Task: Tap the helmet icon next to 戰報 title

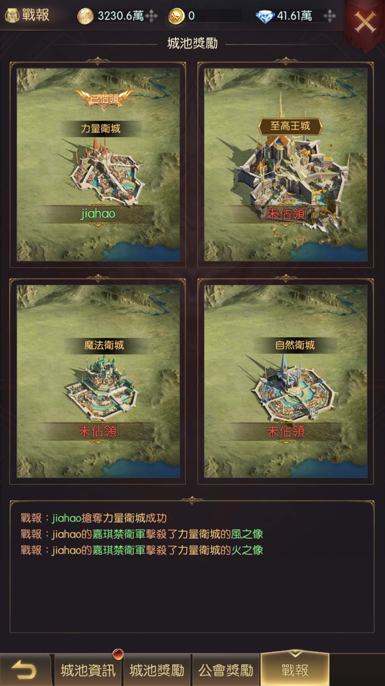Action: [x=12, y=16]
